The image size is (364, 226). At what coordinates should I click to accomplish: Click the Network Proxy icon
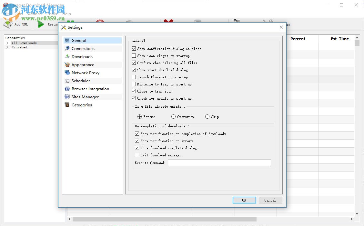[67, 73]
